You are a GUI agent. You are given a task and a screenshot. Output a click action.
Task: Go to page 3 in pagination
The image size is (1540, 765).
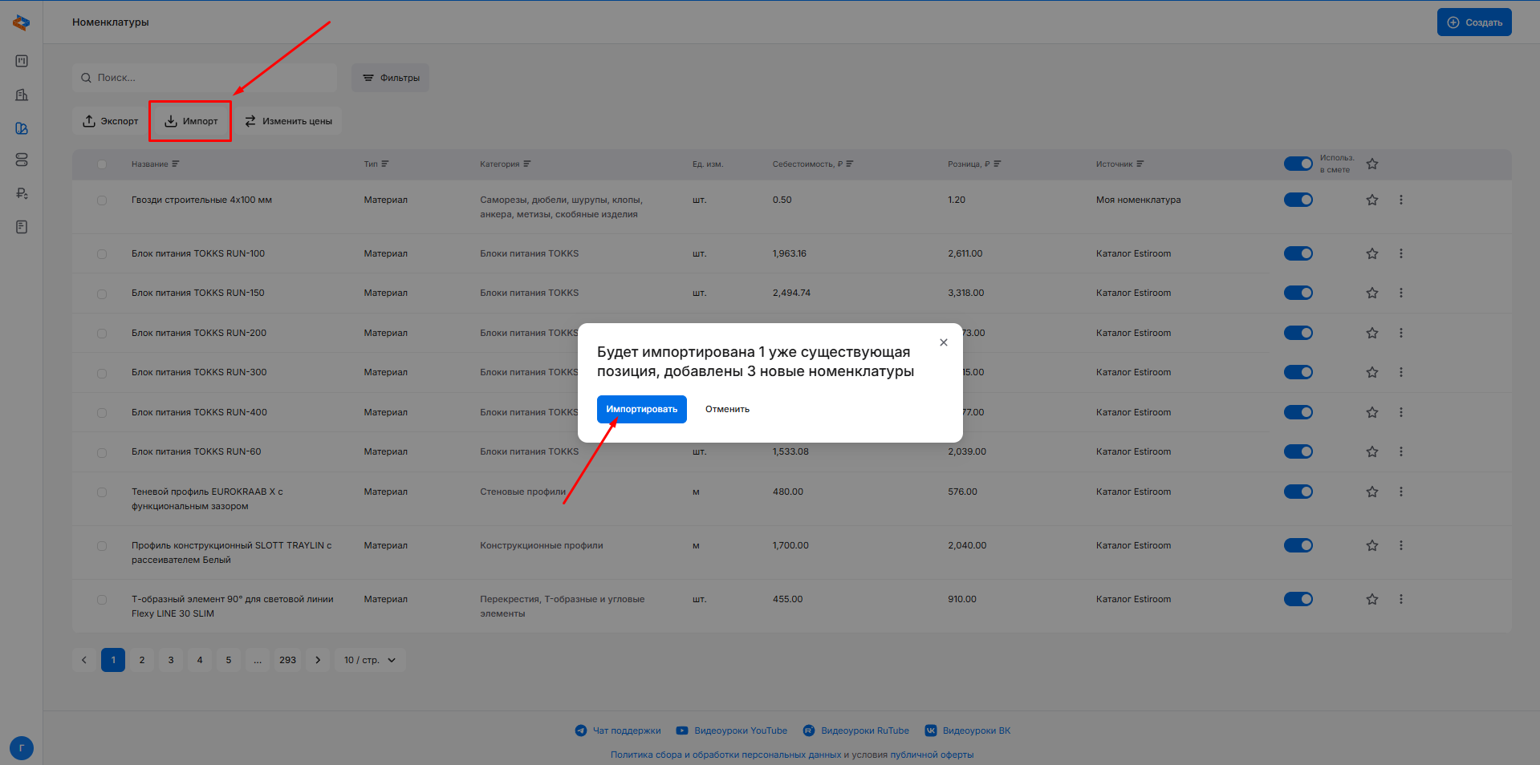coord(171,660)
